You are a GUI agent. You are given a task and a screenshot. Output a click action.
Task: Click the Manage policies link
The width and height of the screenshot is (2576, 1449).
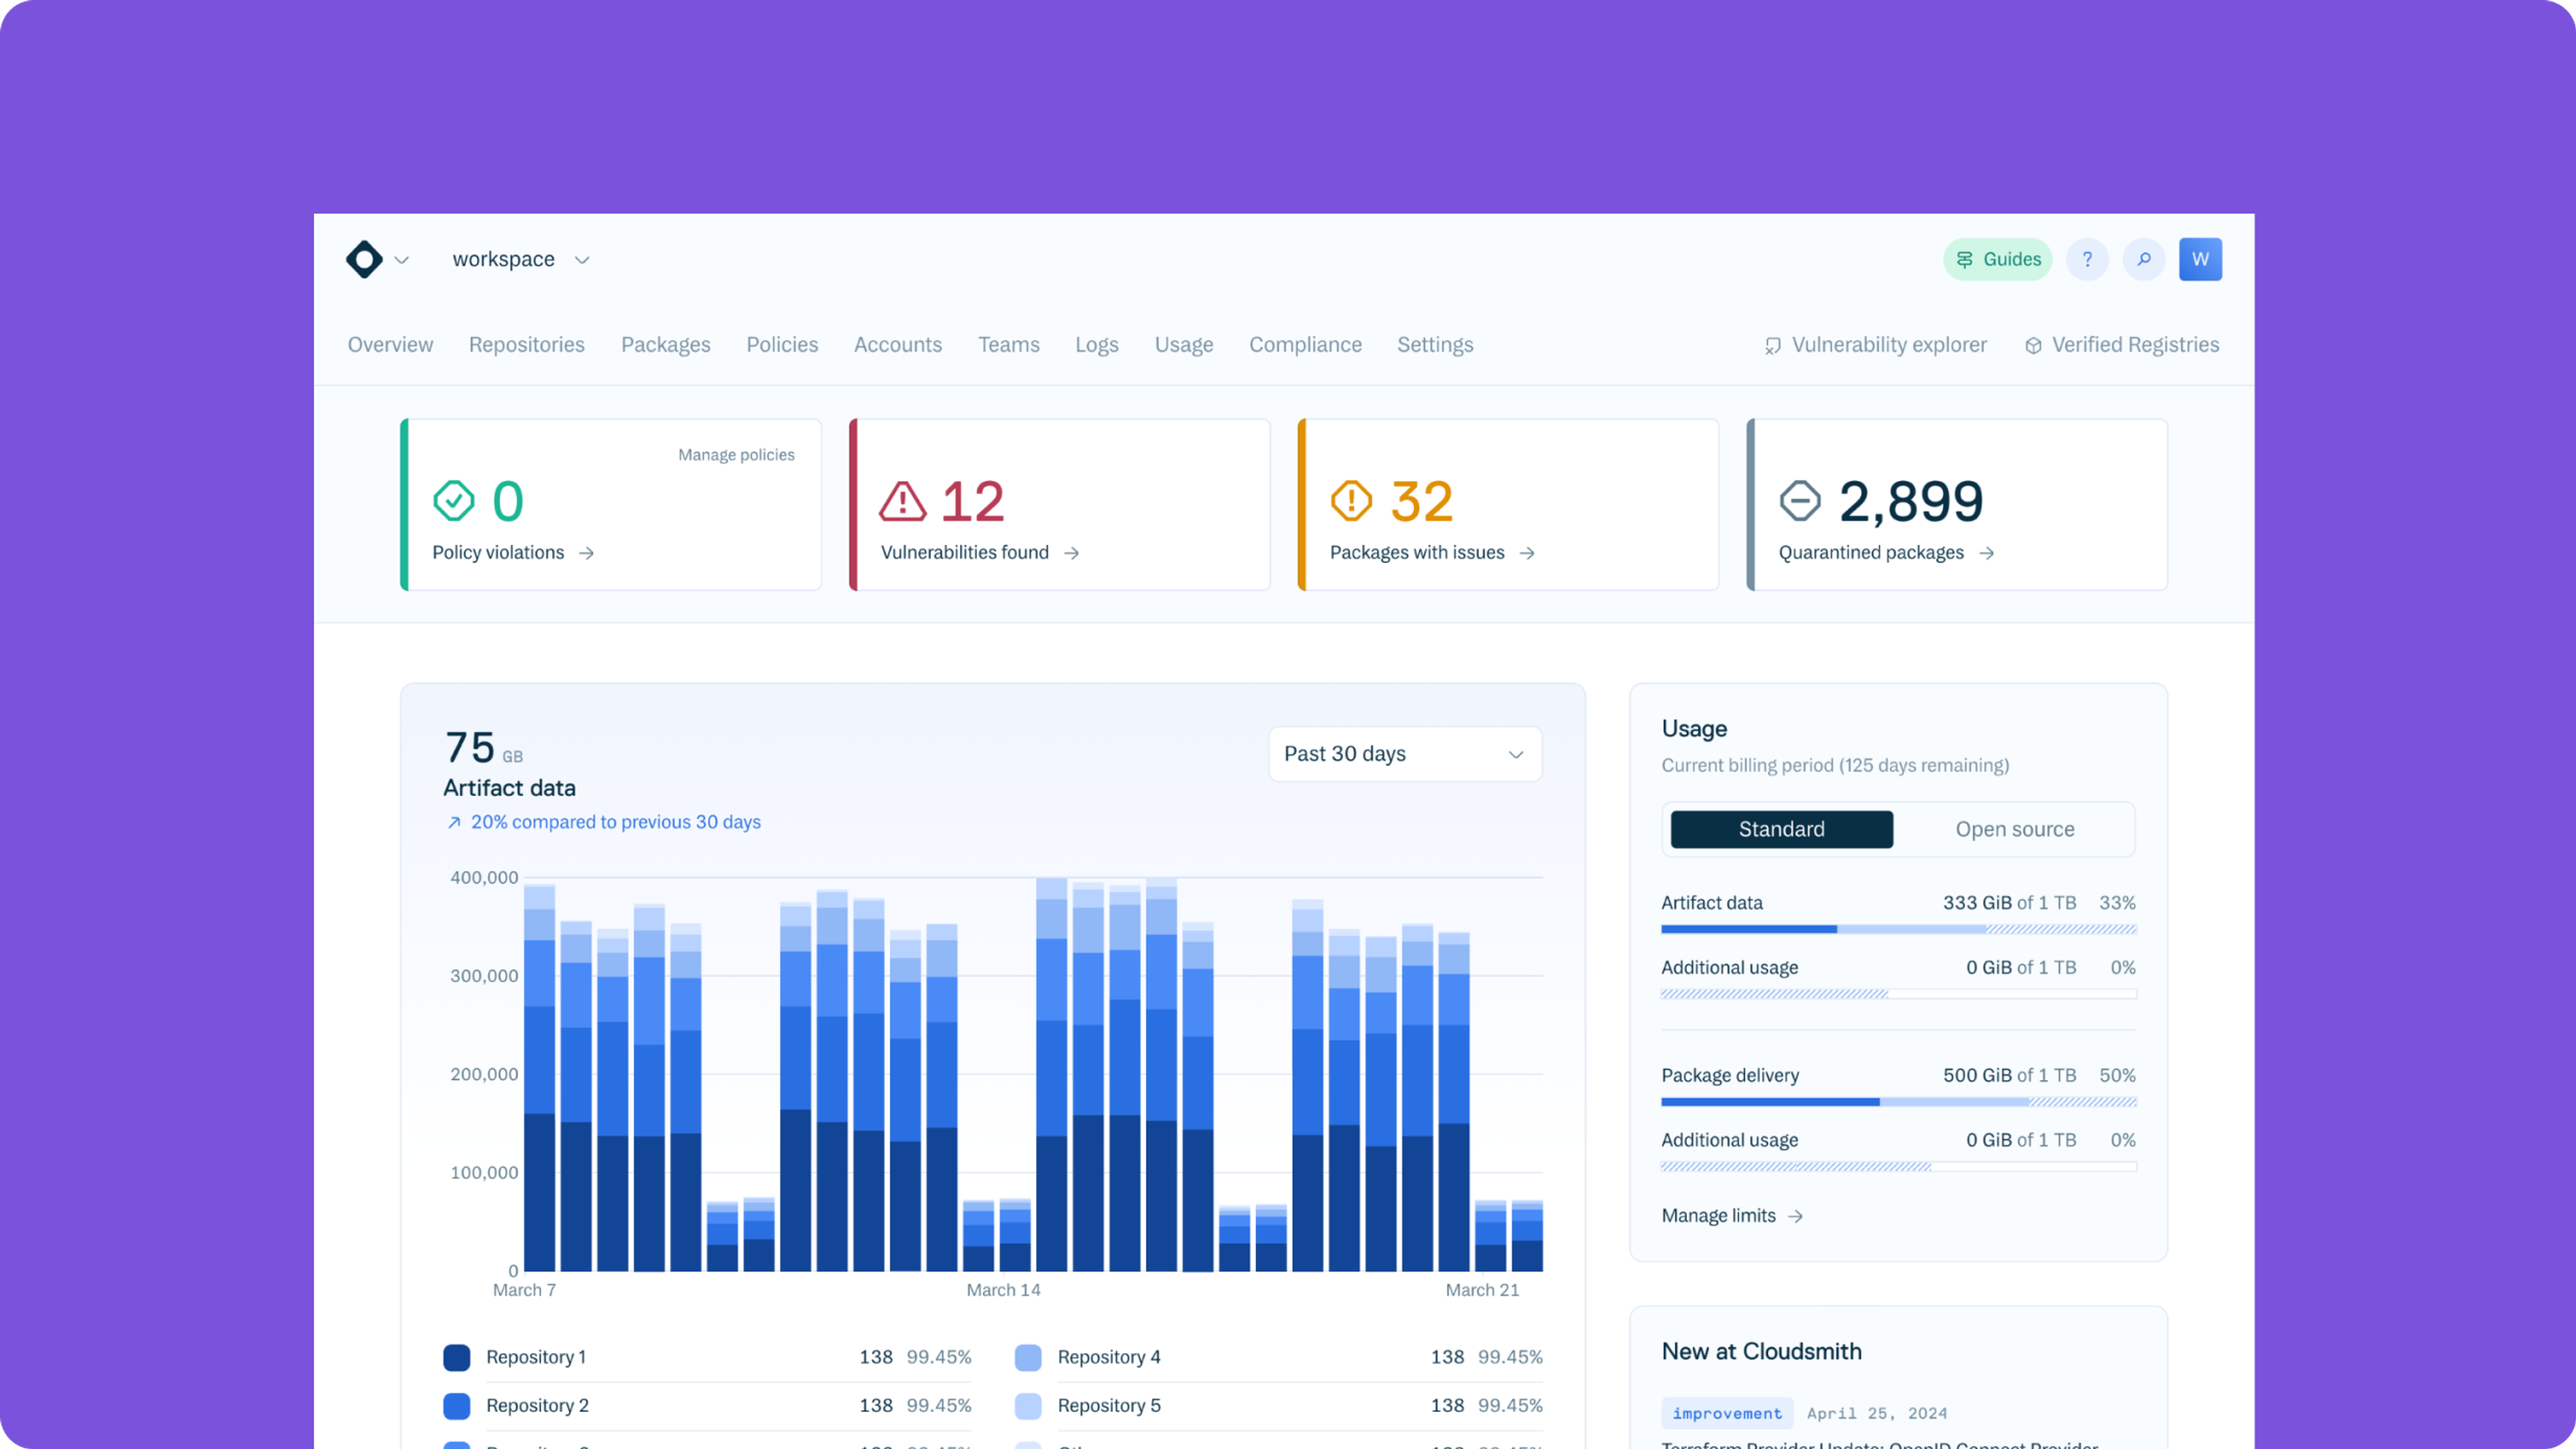[x=736, y=455]
